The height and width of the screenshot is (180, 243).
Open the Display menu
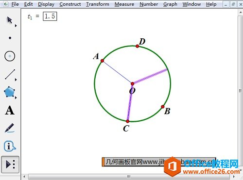coord(46,4)
